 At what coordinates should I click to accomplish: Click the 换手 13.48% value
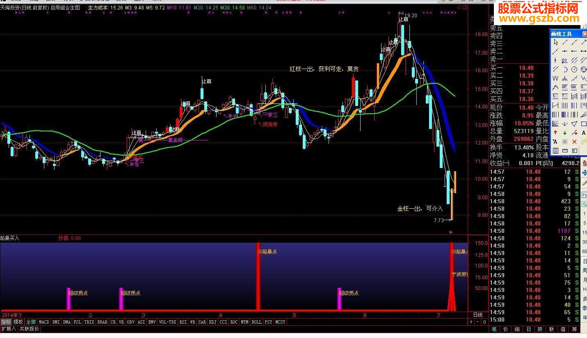[x=524, y=147]
